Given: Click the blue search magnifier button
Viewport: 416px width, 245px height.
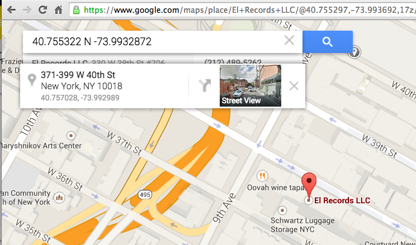Looking at the screenshot, I should (328, 42).
